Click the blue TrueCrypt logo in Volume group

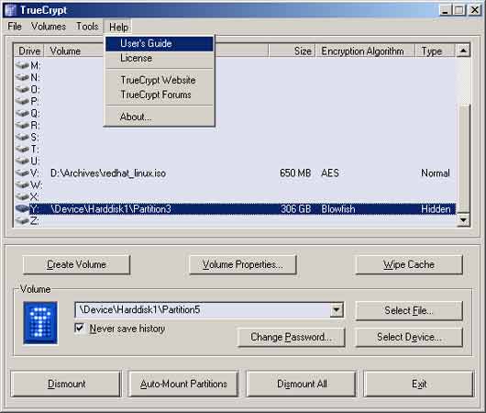(40, 323)
